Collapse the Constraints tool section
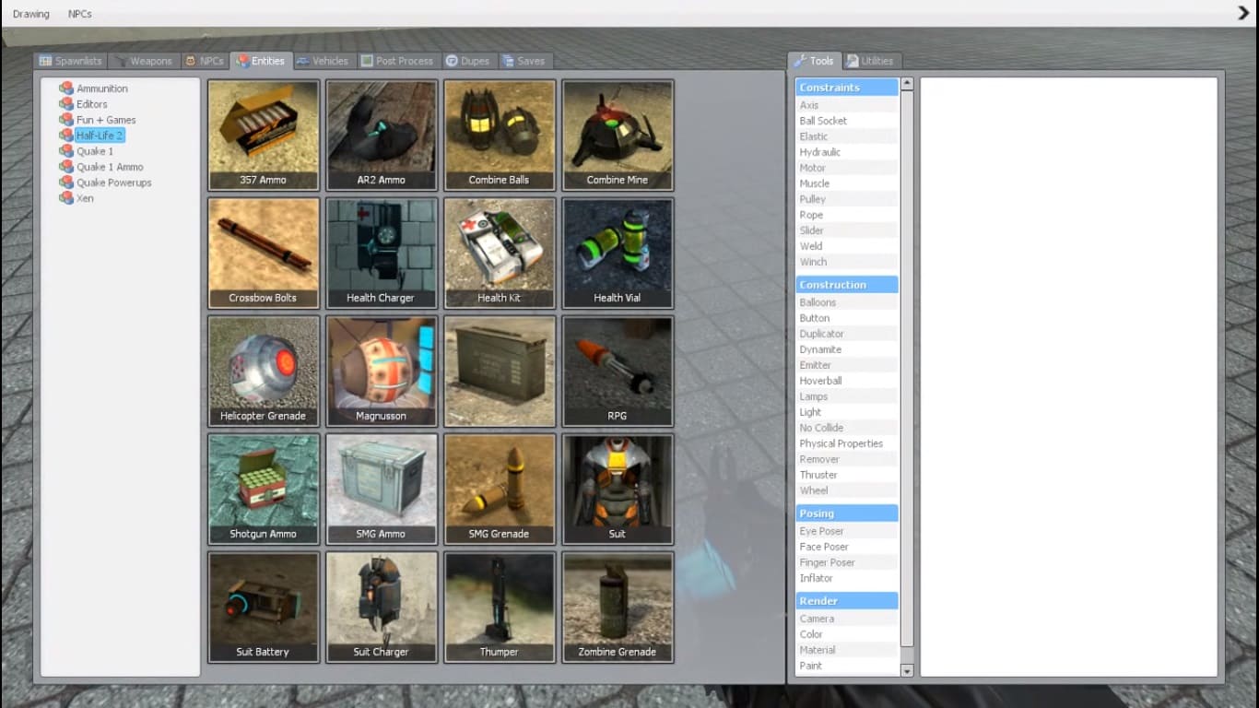This screenshot has width=1259, height=708. [x=847, y=88]
